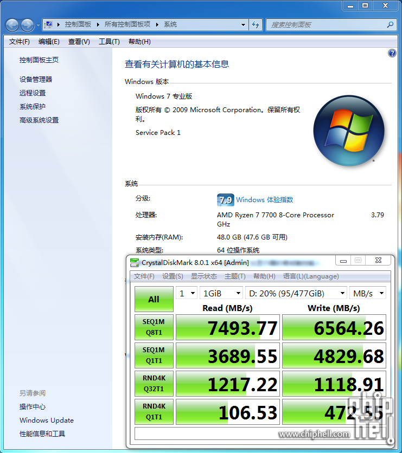Open address bar history dropdown

coord(243,25)
